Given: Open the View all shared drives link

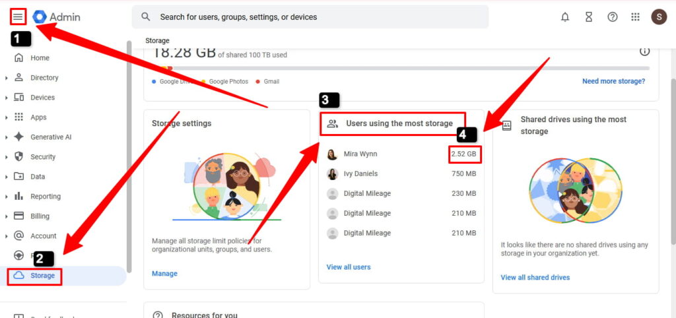Looking at the screenshot, I should (535, 277).
